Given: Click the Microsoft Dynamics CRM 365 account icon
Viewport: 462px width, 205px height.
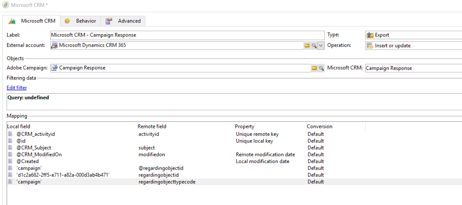Looking at the screenshot, I should pos(54,45).
